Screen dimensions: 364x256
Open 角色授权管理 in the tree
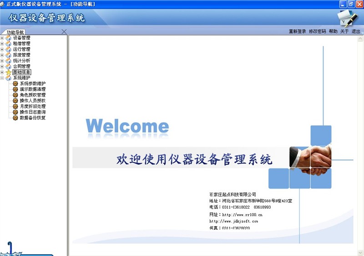(x=32, y=95)
